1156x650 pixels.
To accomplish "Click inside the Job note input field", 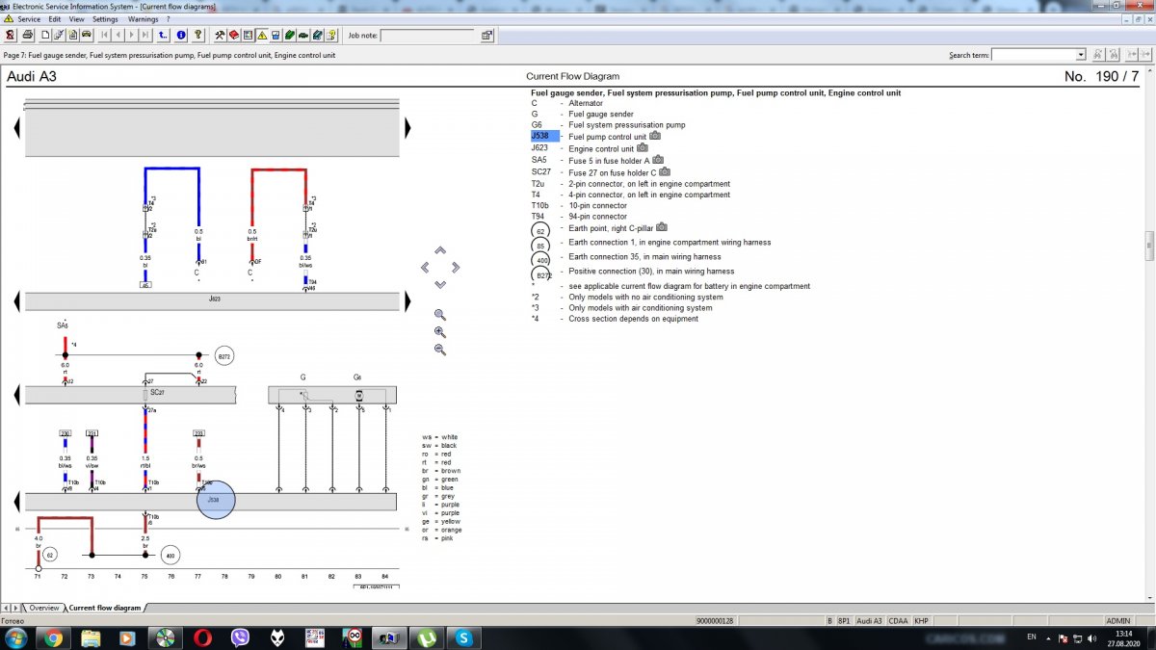I will tap(427, 36).
